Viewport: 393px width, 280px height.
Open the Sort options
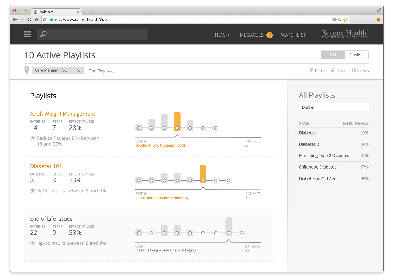[x=338, y=70]
